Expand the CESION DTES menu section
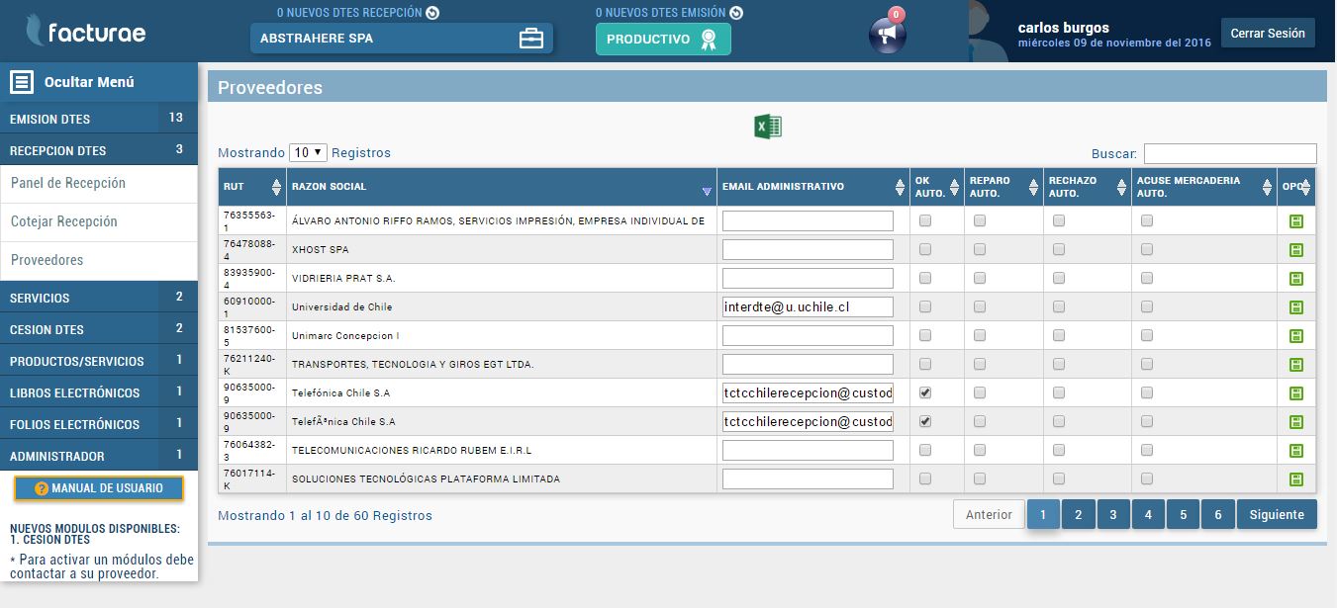 pos(99,329)
